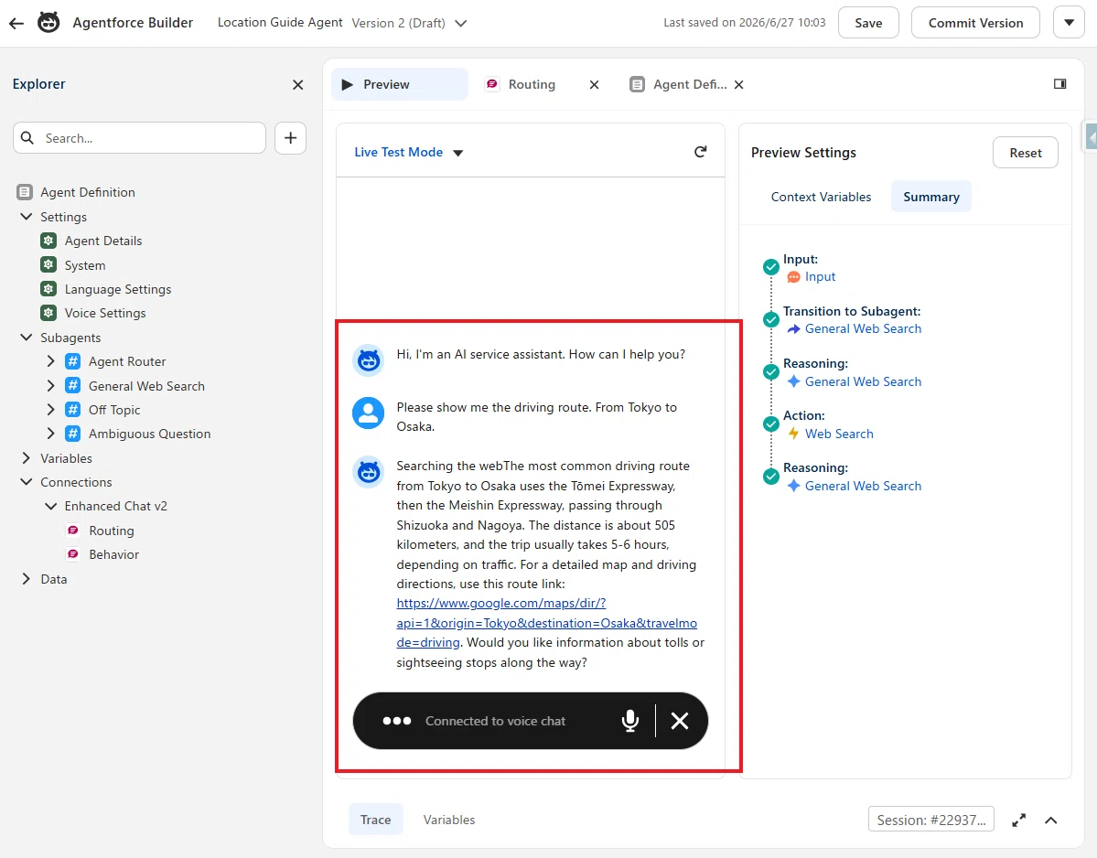Open Language Settings item

[117, 289]
